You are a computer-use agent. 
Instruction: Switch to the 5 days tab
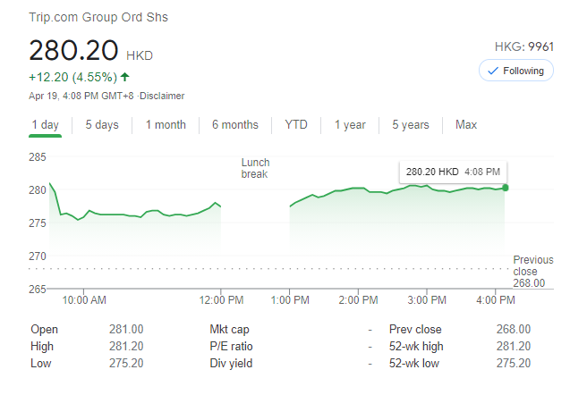pyautogui.click(x=102, y=125)
